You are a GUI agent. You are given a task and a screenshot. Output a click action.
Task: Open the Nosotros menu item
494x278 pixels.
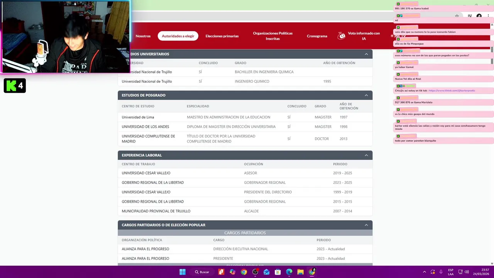[143, 36]
